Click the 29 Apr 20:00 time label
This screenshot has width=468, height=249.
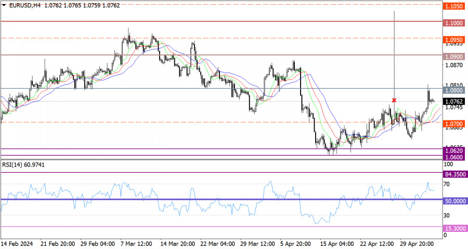click(x=417, y=244)
